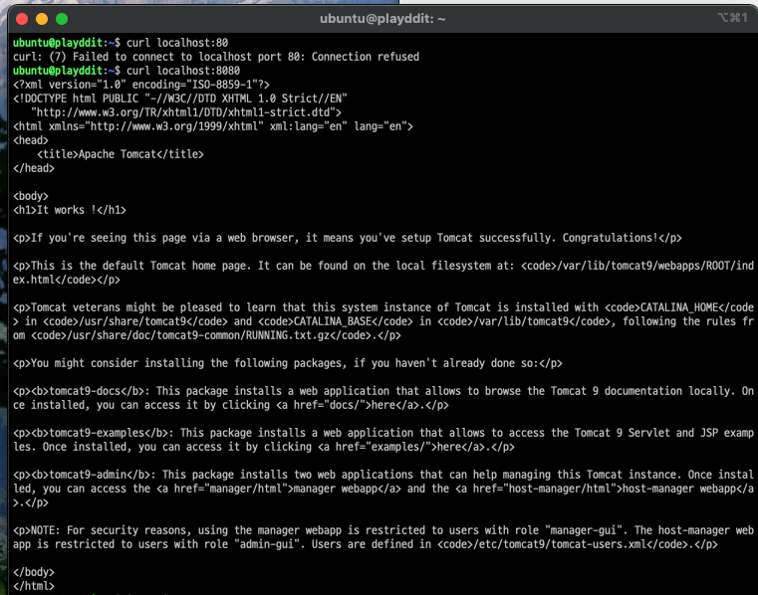Click the window title ubuntu@playddit: ~

[382, 19]
